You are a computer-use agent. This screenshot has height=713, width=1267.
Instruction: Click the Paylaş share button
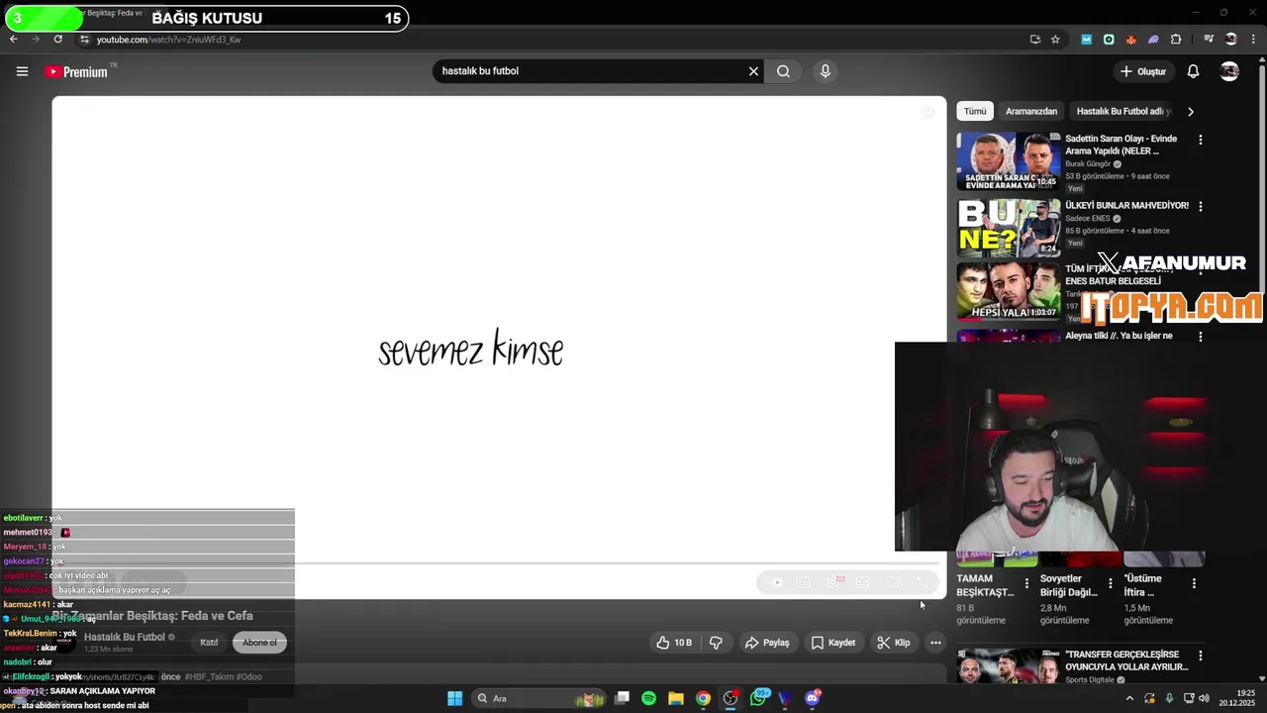(767, 643)
